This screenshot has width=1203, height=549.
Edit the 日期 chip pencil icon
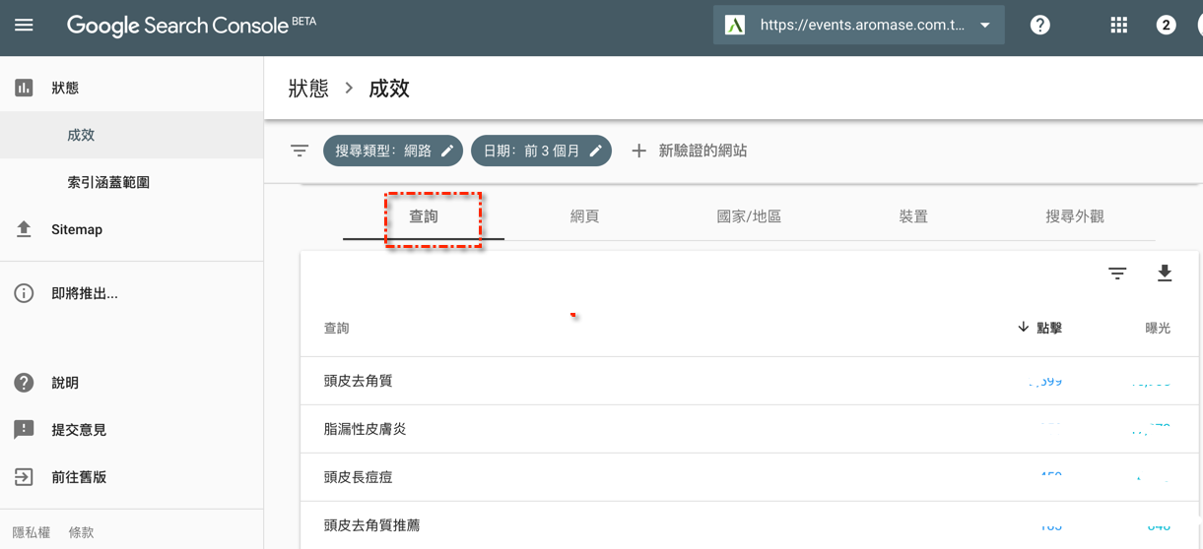(596, 151)
